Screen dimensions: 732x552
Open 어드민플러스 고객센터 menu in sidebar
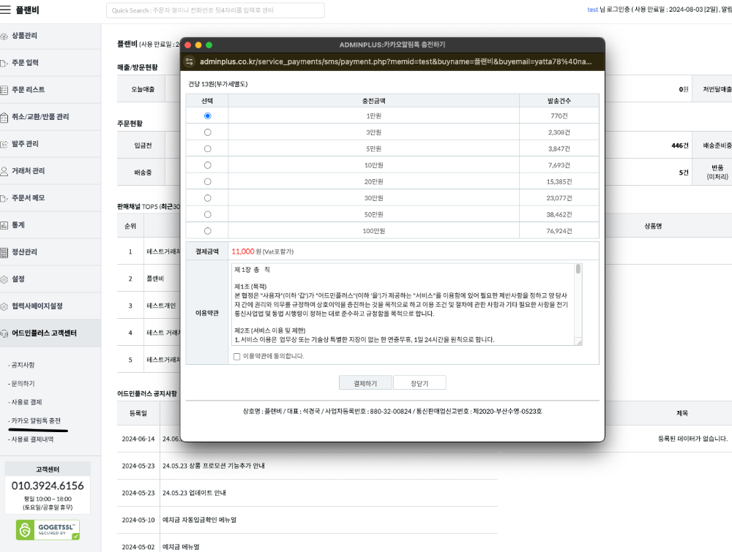pyautogui.click(x=44, y=333)
